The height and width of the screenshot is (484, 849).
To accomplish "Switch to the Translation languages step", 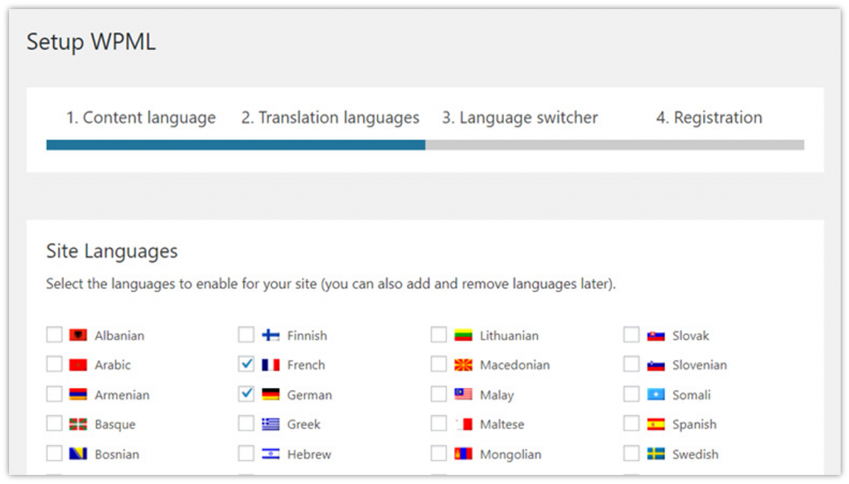I will coord(328,118).
